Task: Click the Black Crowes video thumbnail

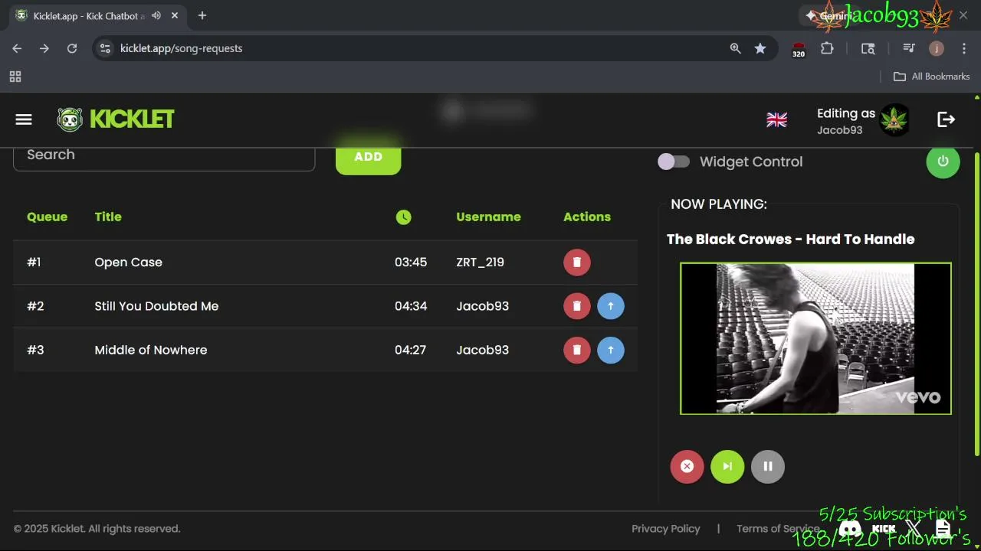Action: coord(815,338)
